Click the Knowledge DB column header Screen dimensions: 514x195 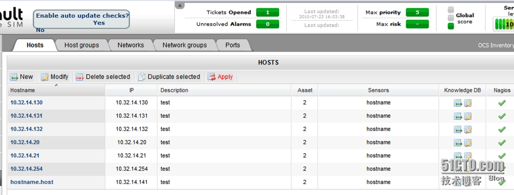(x=462, y=90)
